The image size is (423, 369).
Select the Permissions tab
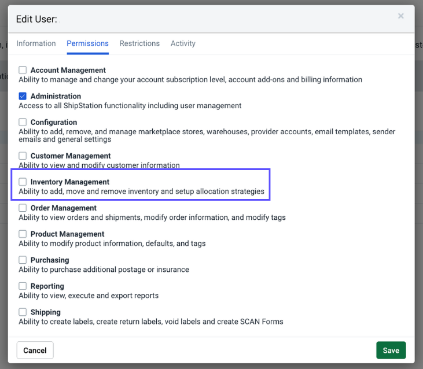coord(87,43)
